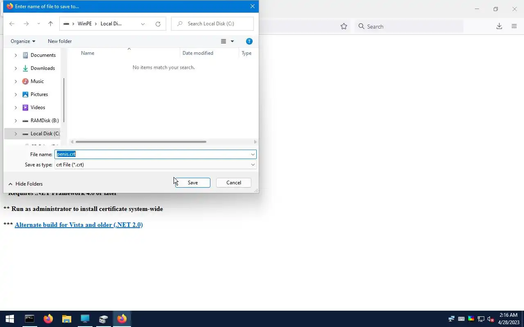Click the Search Local Disk (C:) field
Viewport: 524px width, 327px height.
[x=212, y=24]
